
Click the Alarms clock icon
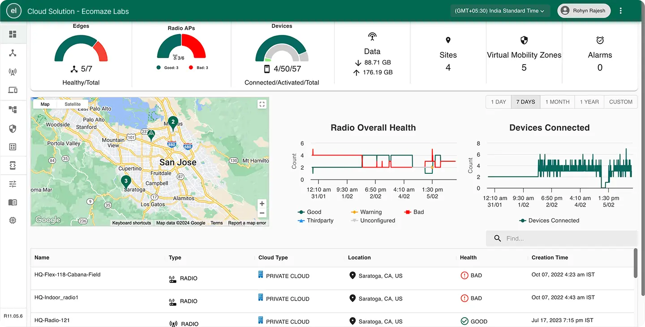pyautogui.click(x=600, y=40)
